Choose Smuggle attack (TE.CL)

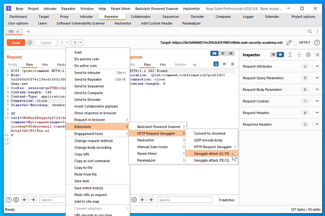[211, 160]
